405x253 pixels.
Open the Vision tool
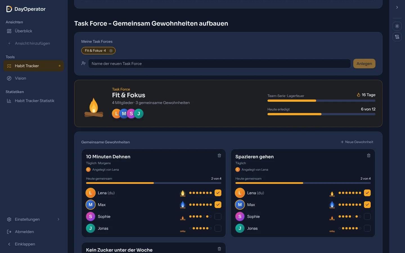34,78
